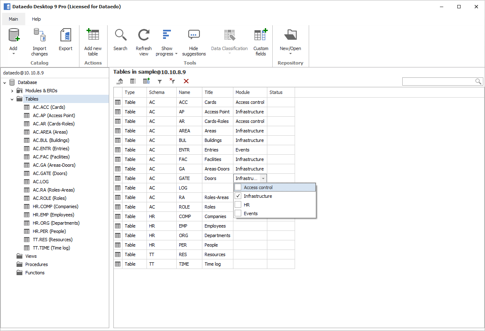Select the Main ribbon tab
This screenshot has height=331, width=485.
(x=13, y=19)
